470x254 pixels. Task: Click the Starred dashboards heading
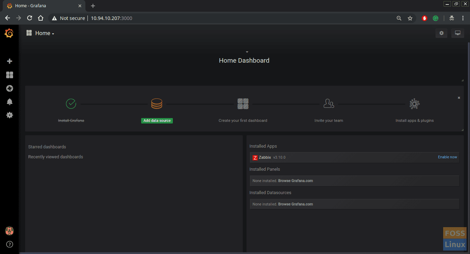[47, 147]
